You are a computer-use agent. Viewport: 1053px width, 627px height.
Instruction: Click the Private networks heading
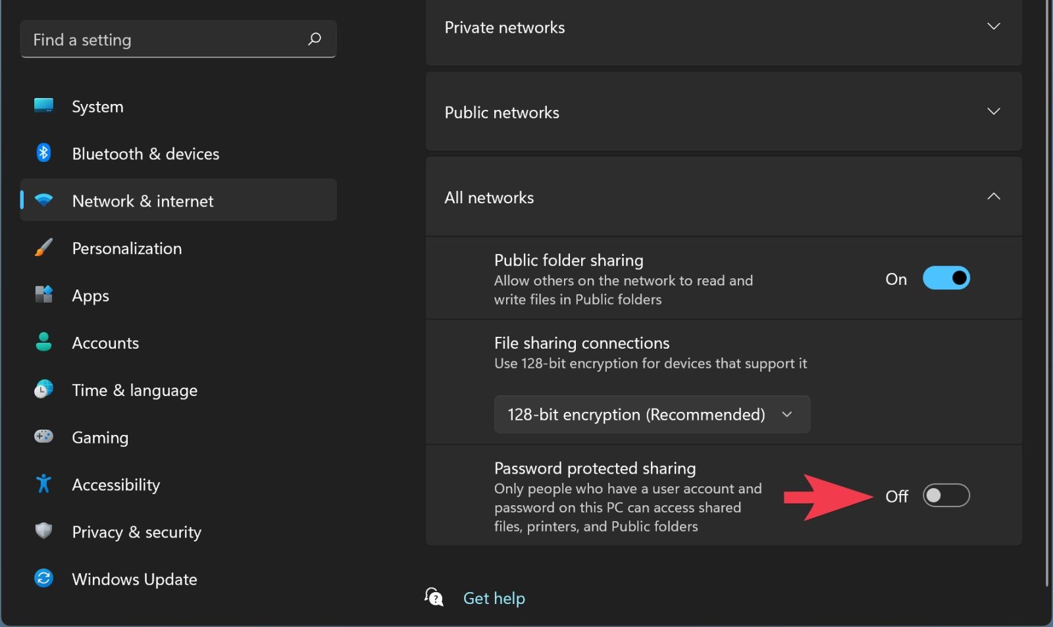[x=505, y=28]
